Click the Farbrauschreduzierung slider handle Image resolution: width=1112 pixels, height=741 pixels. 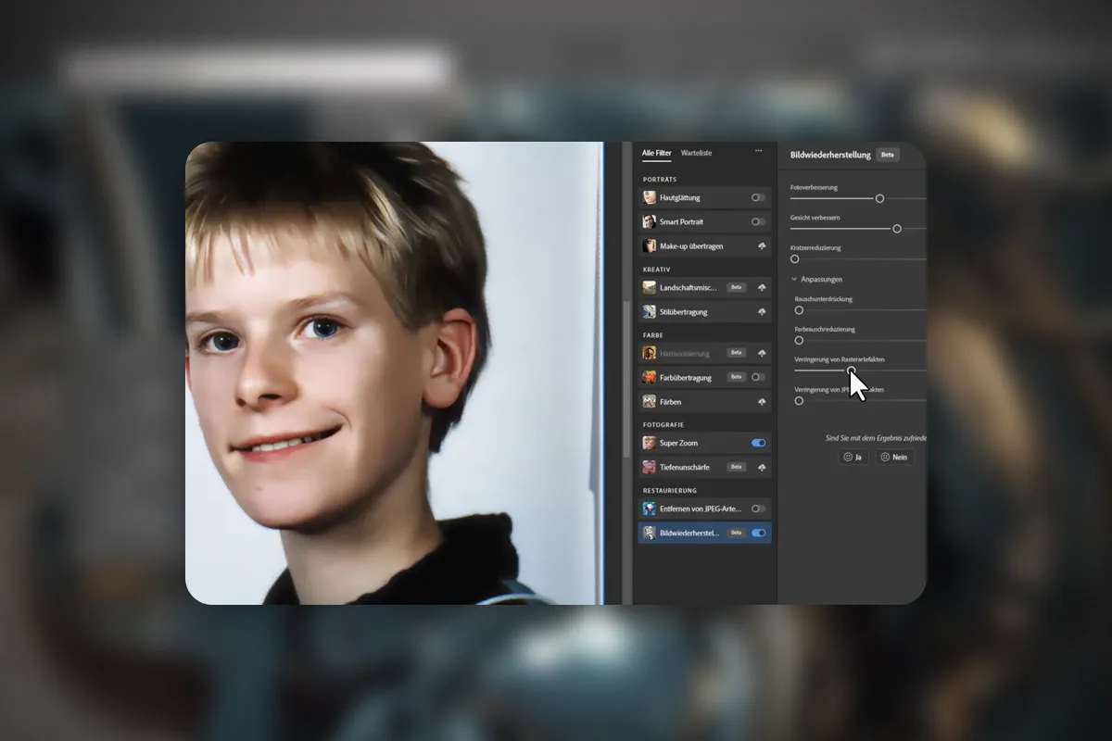(x=799, y=340)
